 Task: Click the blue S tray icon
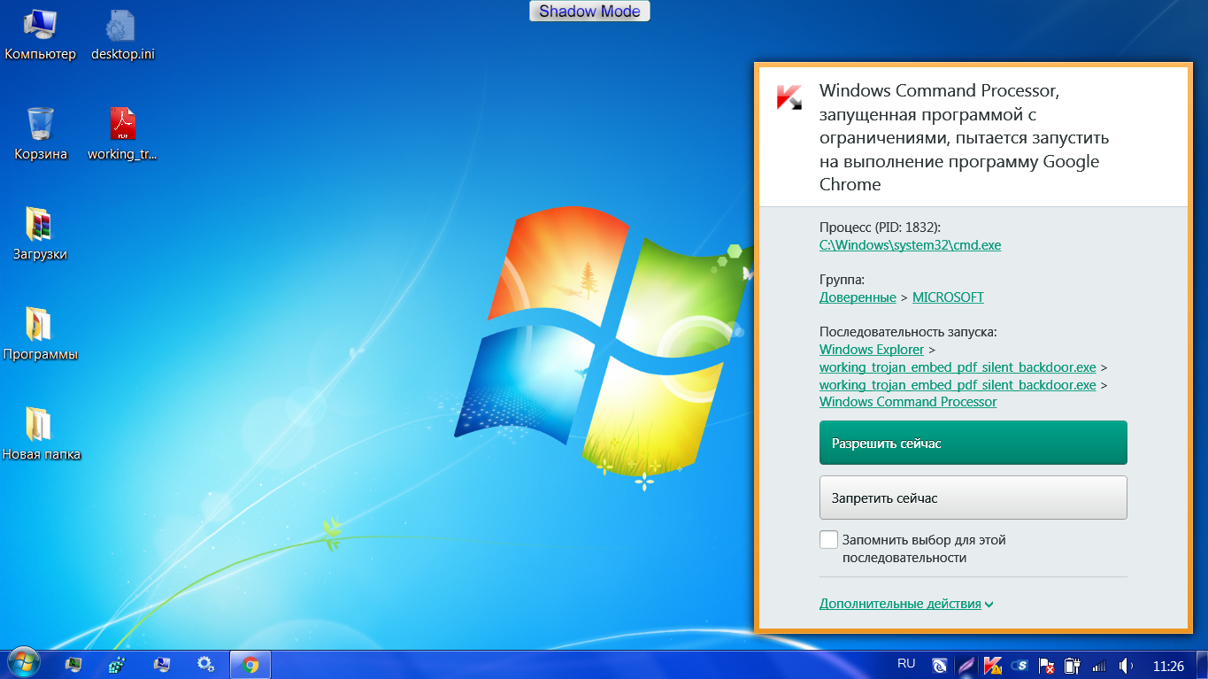click(1019, 665)
